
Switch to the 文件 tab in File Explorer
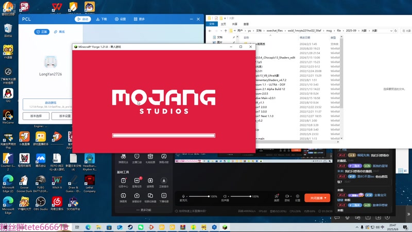pyautogui.click(x=212, y=24)
